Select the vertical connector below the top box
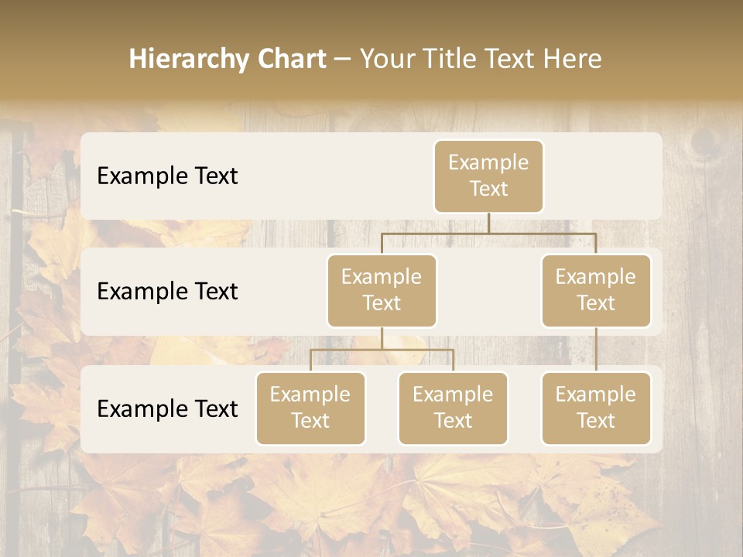The width and height of the screenshot is (743, 557). pyautogui.click(x=488, y=223)
